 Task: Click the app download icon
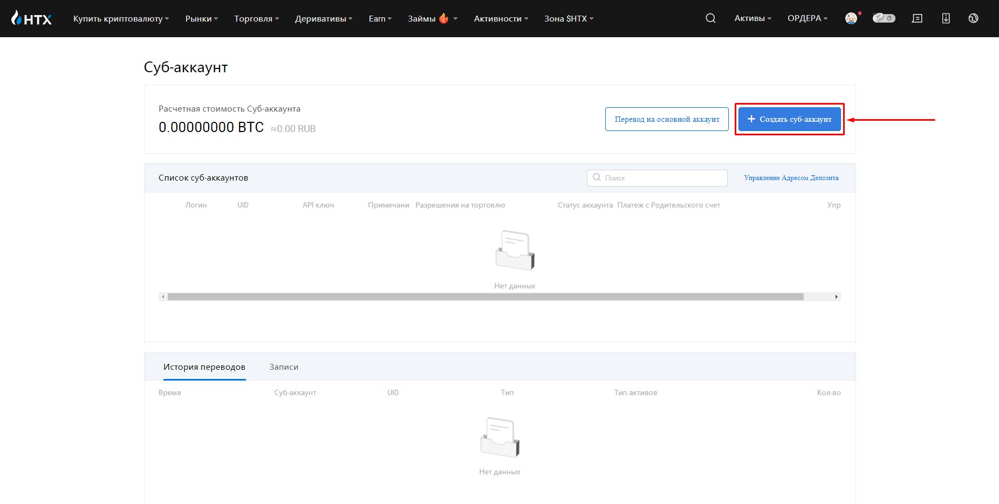point(946,18)
